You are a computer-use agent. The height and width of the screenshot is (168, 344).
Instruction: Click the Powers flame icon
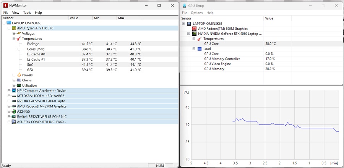pos(19,75)
